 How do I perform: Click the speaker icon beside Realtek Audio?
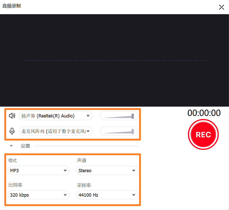(12, 116)
